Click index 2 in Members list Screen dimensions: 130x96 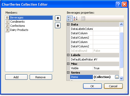[x=7, y=26]
